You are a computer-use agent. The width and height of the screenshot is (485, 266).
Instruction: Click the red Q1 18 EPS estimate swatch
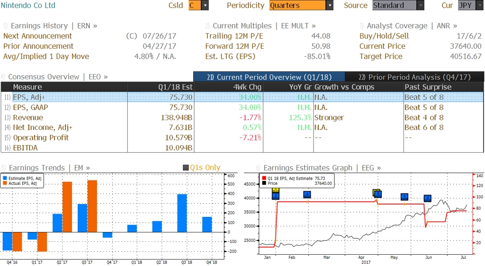(x=264, y=179)
